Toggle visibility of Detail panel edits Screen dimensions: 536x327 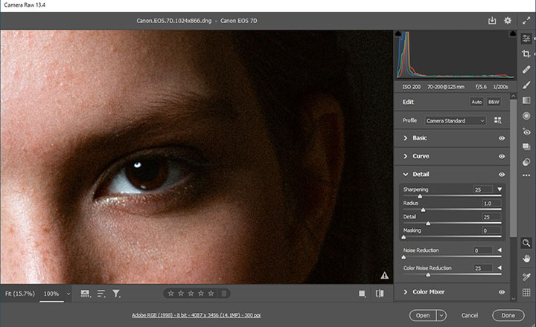pos(502,174)
